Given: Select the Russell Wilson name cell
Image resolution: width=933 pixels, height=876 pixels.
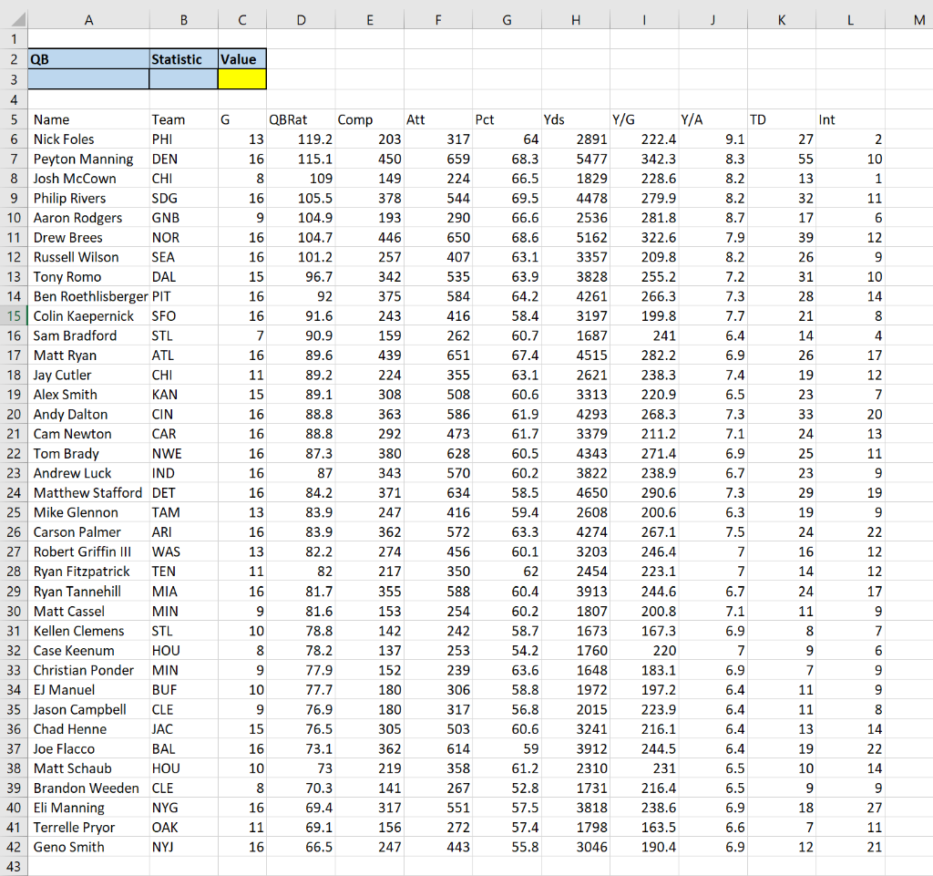Looking at the screenshot, I should tap(88, 257).
